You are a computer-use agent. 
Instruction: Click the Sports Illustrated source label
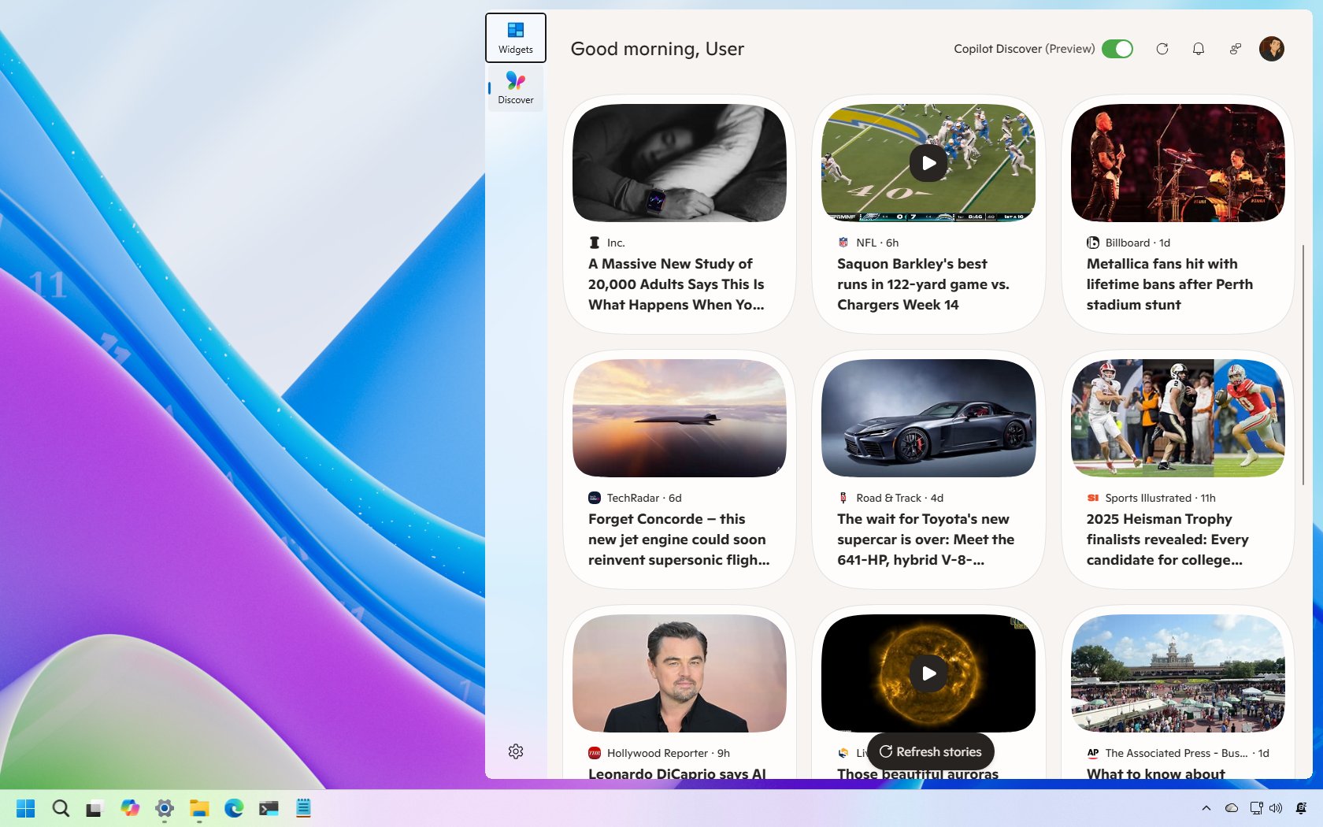coord(1148,498)
